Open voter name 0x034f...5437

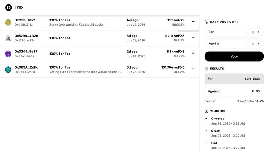(26, 51)
